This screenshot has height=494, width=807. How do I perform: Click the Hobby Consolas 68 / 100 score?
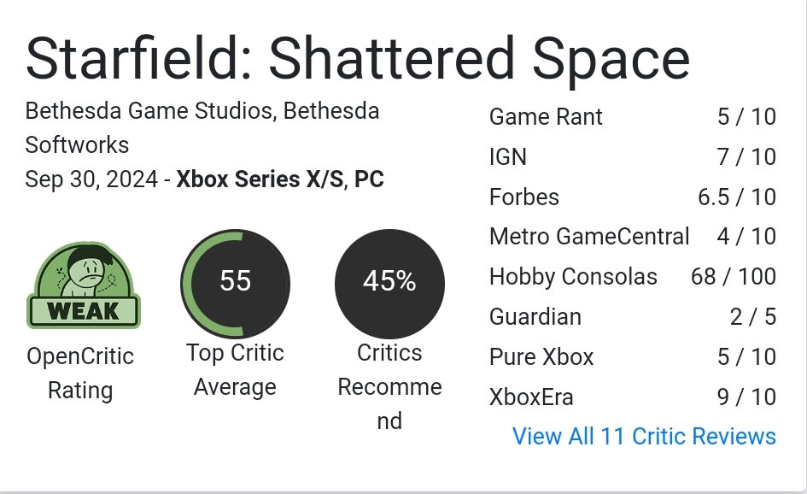pyautogui.click(x=733, y=277)
